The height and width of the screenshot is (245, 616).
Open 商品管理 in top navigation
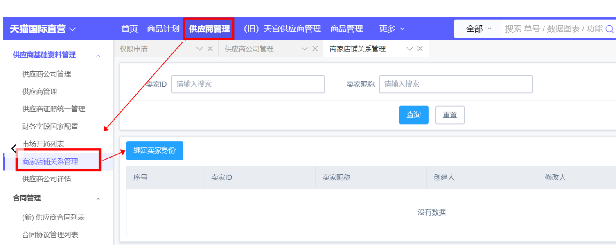click(x=347, y=29)
